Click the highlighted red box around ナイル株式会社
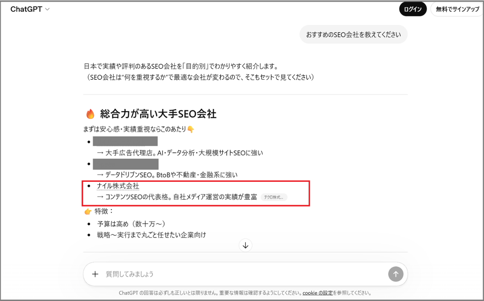484x301 pixels. point(195,193)
